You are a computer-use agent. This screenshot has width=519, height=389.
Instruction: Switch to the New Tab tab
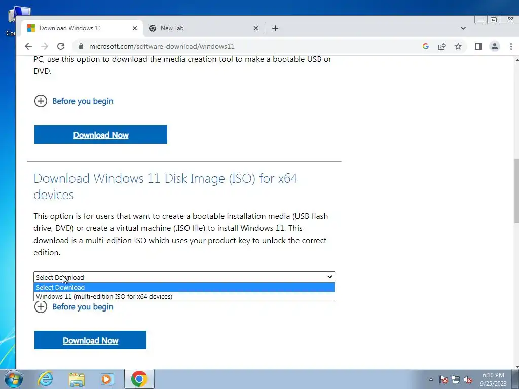coord(203,28)
